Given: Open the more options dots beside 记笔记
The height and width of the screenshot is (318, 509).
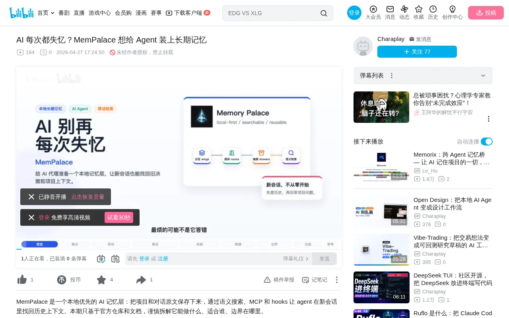Looking at the screenshot, I should [337, 280].
